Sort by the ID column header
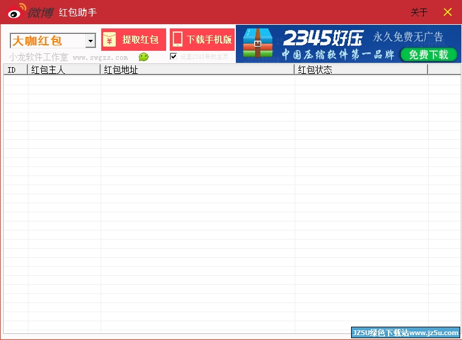 point(16,70)
